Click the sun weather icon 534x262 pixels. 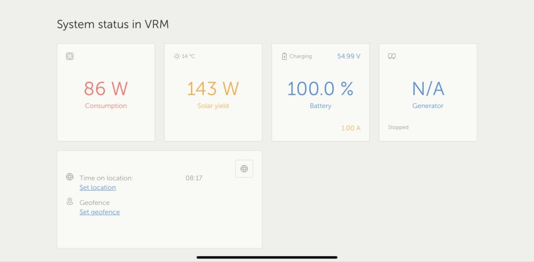(x=177, y=56)
